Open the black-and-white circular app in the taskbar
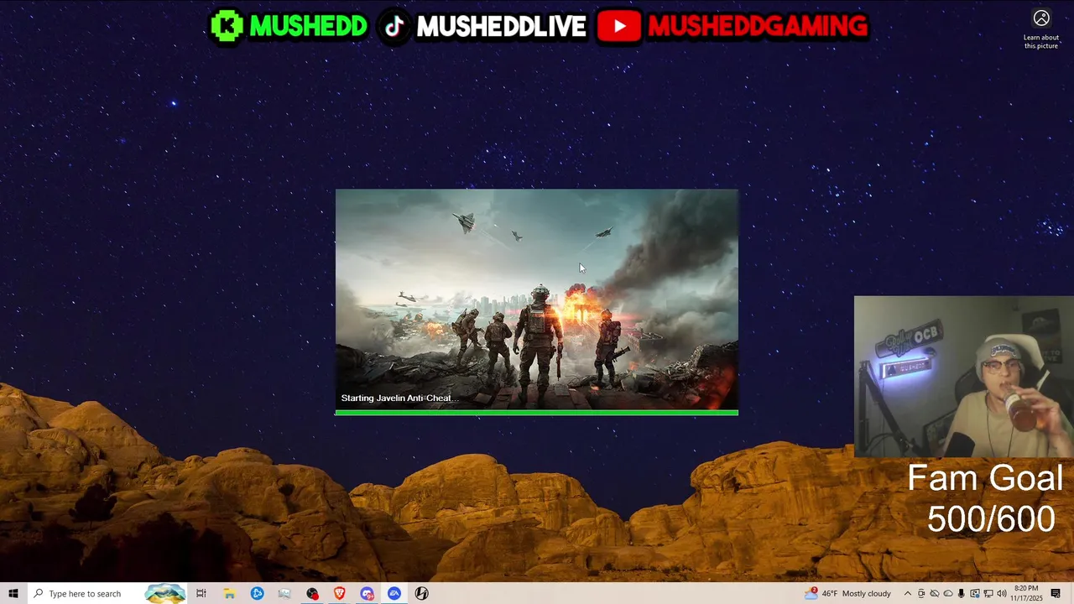 pos(422,593)
